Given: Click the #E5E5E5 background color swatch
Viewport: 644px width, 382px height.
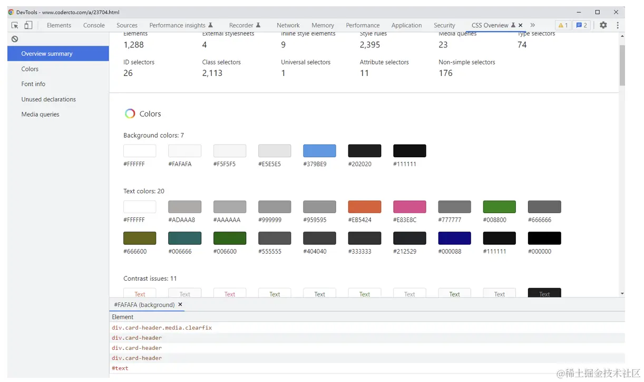Looking at the screenshot, I should click(275, 151).
